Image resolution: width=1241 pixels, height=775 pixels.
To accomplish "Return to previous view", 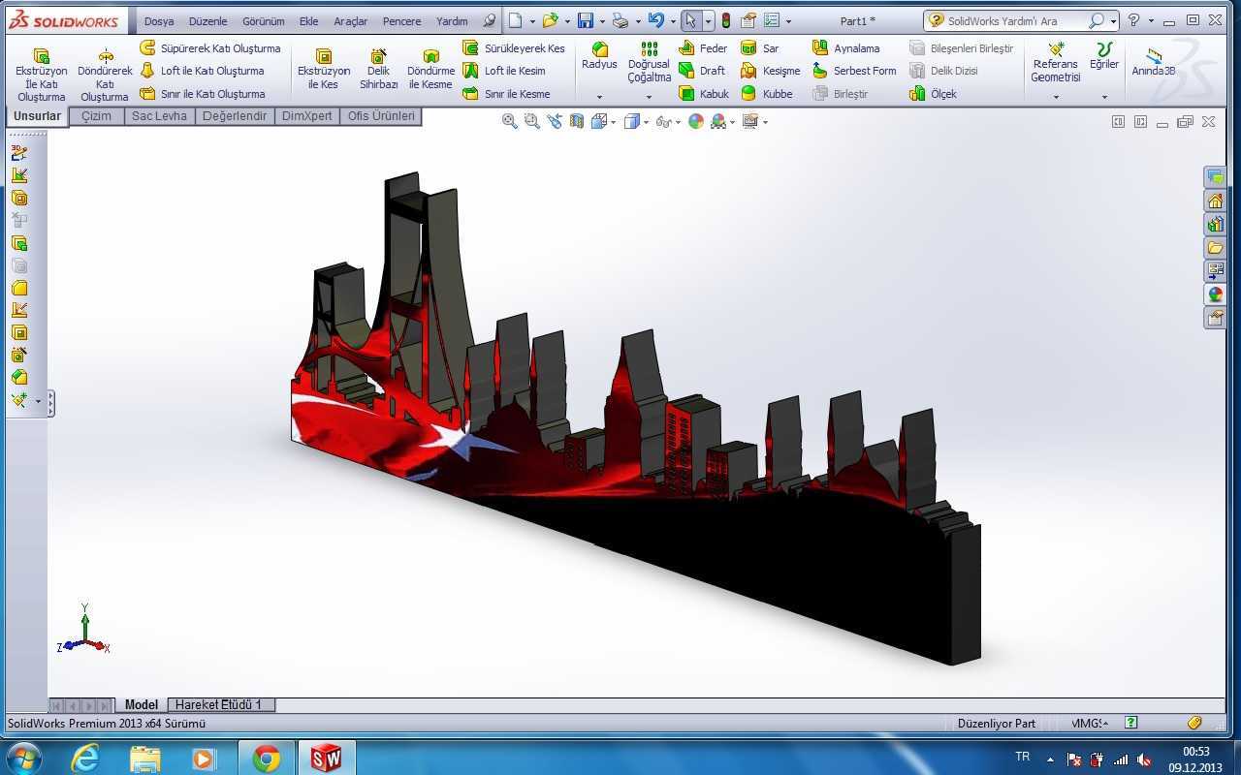I will [x=555, y=121].
